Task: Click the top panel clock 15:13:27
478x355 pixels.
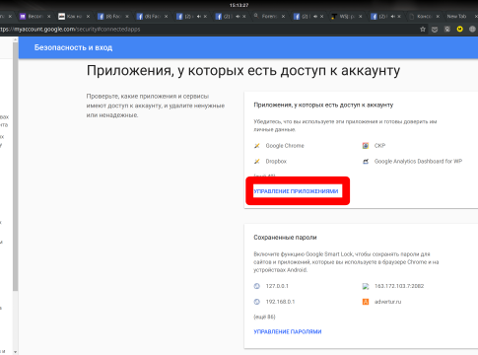Action: pos(239,5)
